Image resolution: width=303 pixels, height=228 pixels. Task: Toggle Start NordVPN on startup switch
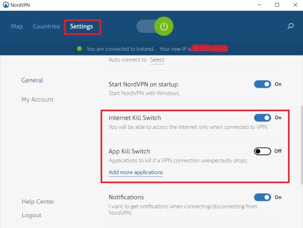[262, 84]
